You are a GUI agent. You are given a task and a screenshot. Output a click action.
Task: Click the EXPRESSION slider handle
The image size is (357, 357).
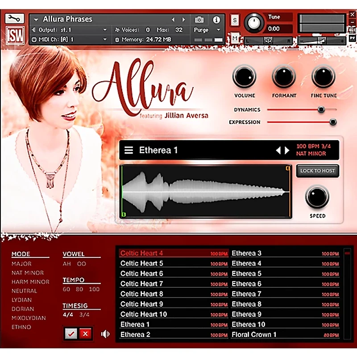(333, 122)
